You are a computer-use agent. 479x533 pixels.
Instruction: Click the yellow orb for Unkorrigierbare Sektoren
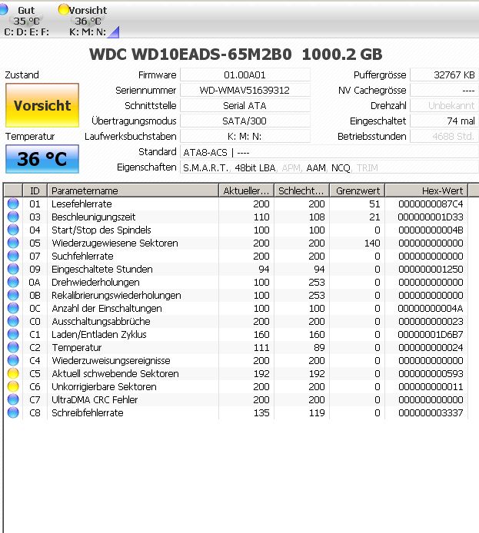coord(13,386)
